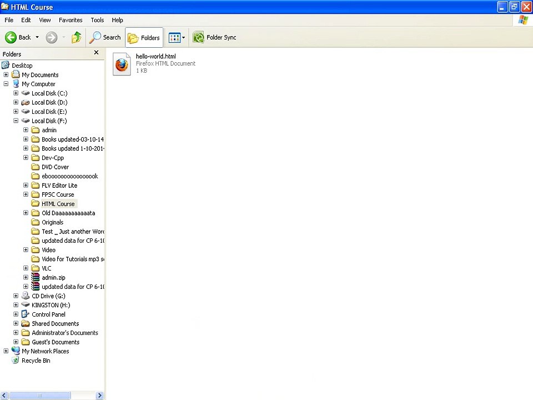
Task: Open the Help menu
Action: tap(117, 20)
